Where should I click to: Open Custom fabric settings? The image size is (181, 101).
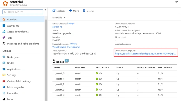tap(19, 81)
